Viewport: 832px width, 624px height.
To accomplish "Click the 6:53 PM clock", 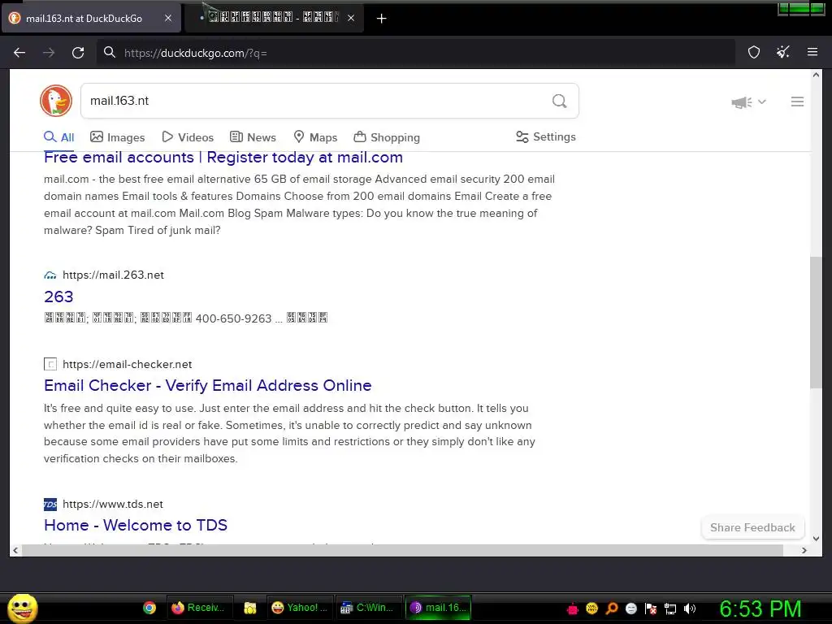I will pos(760,609).
